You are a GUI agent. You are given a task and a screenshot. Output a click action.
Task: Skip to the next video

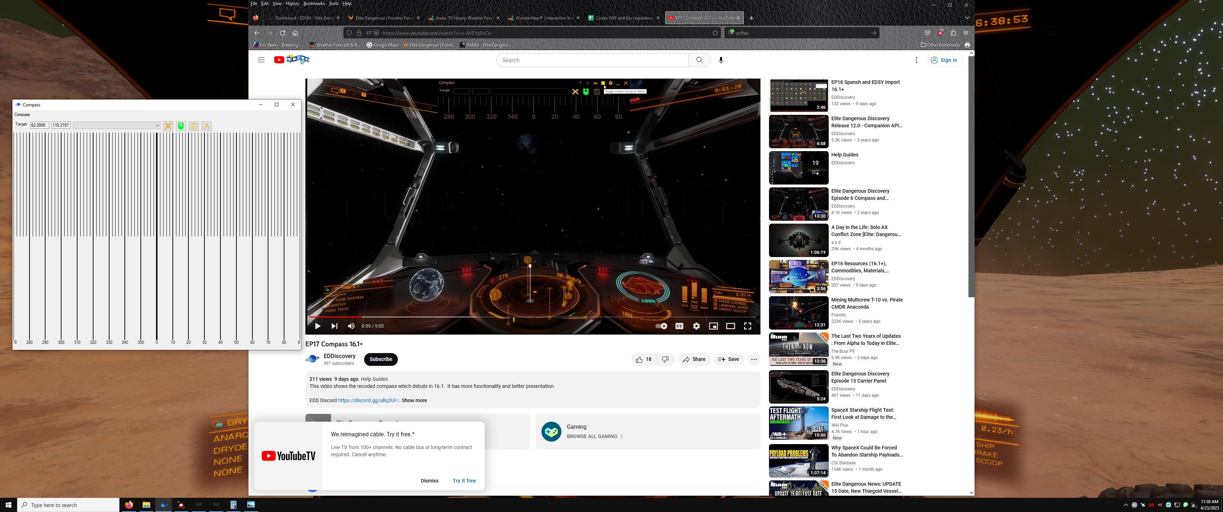[334, 326]
